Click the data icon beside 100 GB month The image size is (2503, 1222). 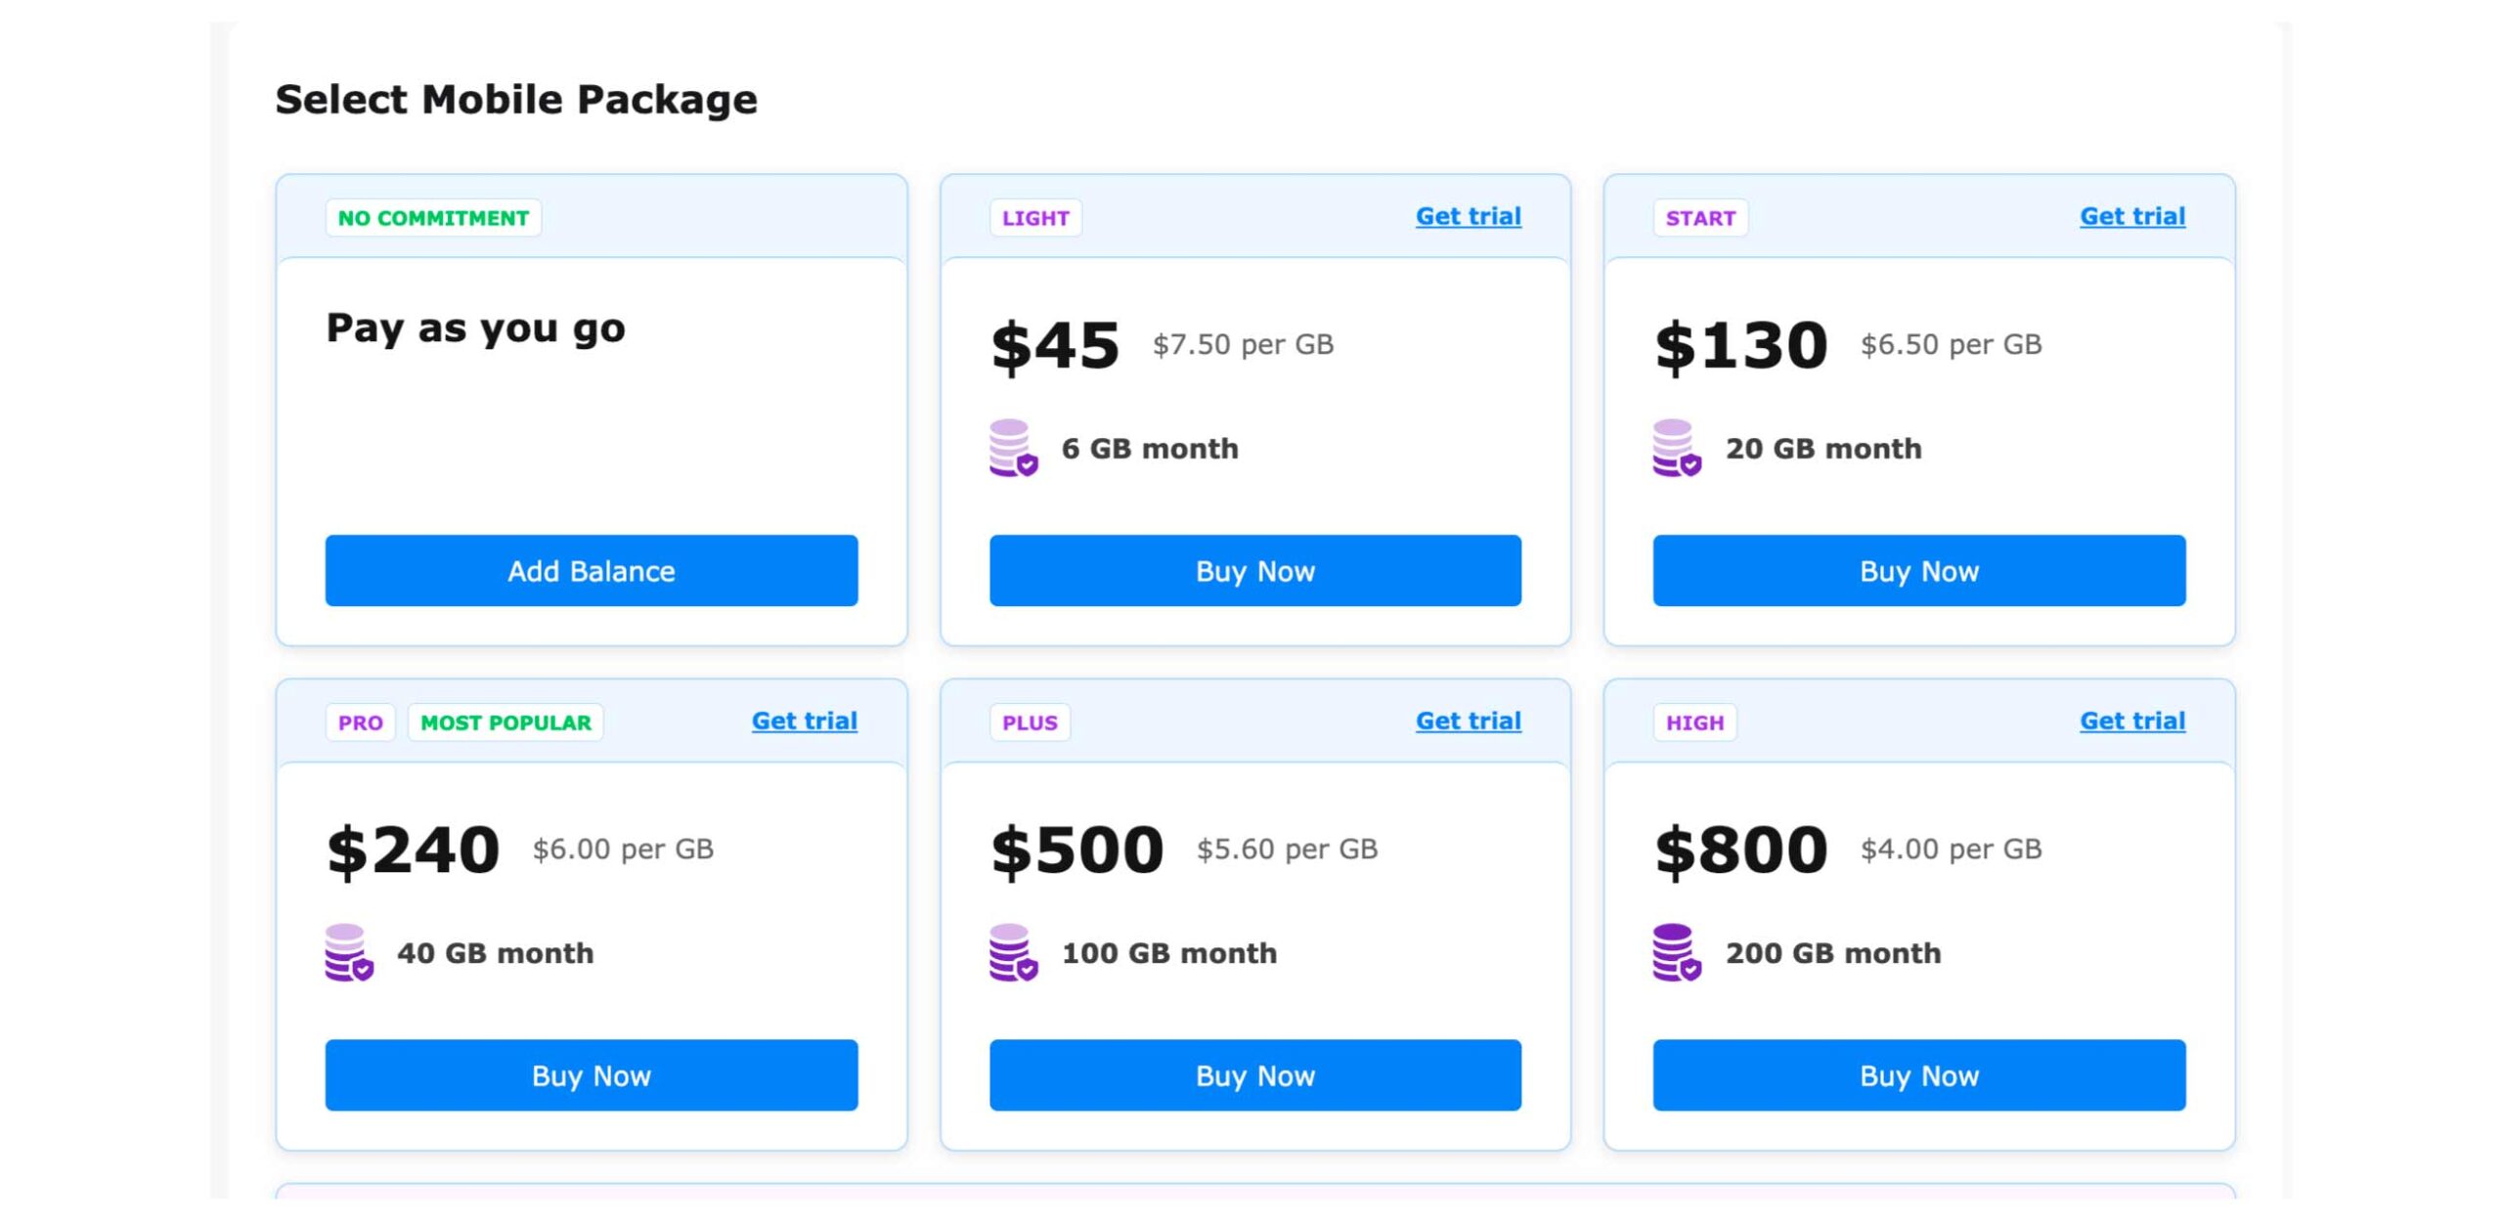pos(1012,952)
